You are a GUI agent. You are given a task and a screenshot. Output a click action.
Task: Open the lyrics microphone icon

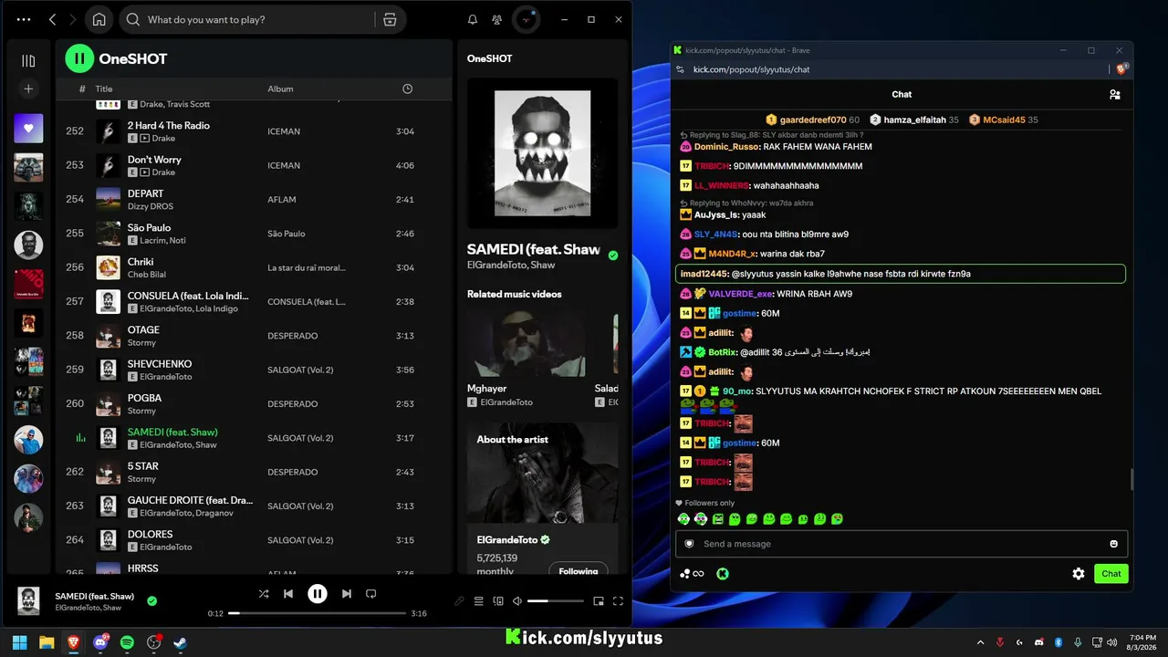click(x=459, y=601)
